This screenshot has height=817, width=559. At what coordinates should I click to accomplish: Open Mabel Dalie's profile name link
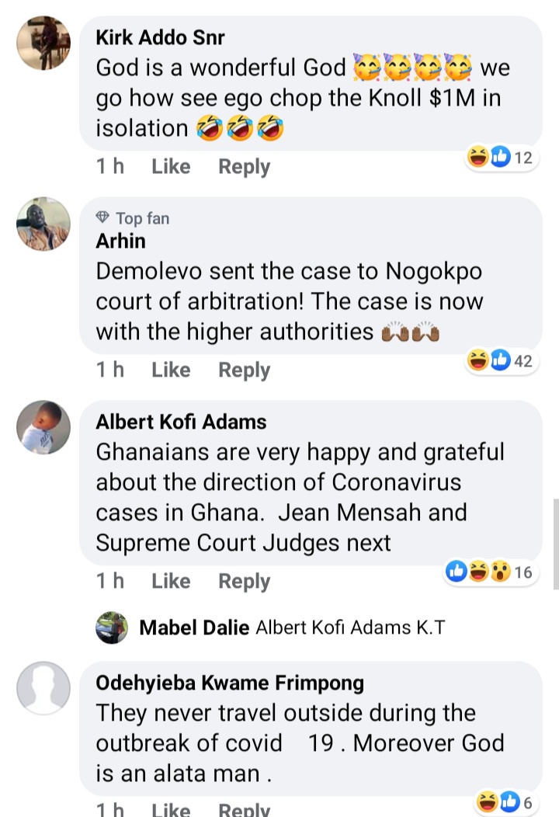pyautogui.click(x=194, y=628)
